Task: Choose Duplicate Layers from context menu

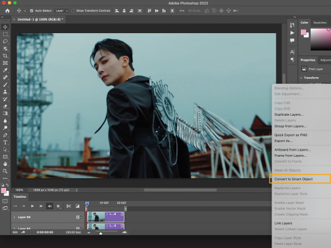Action: point(289,115)
